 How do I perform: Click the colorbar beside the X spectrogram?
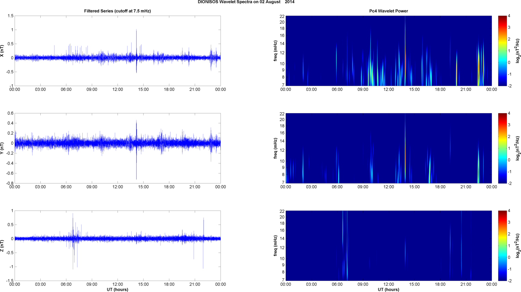(x=502, y=51)
